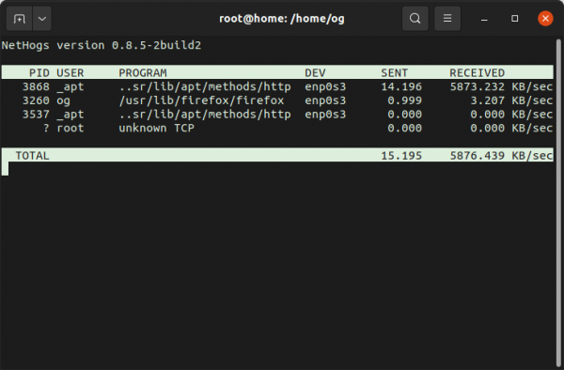564x370 pixels.
Task: Open the terminal search tool
Action: click(x=415, y=19)
